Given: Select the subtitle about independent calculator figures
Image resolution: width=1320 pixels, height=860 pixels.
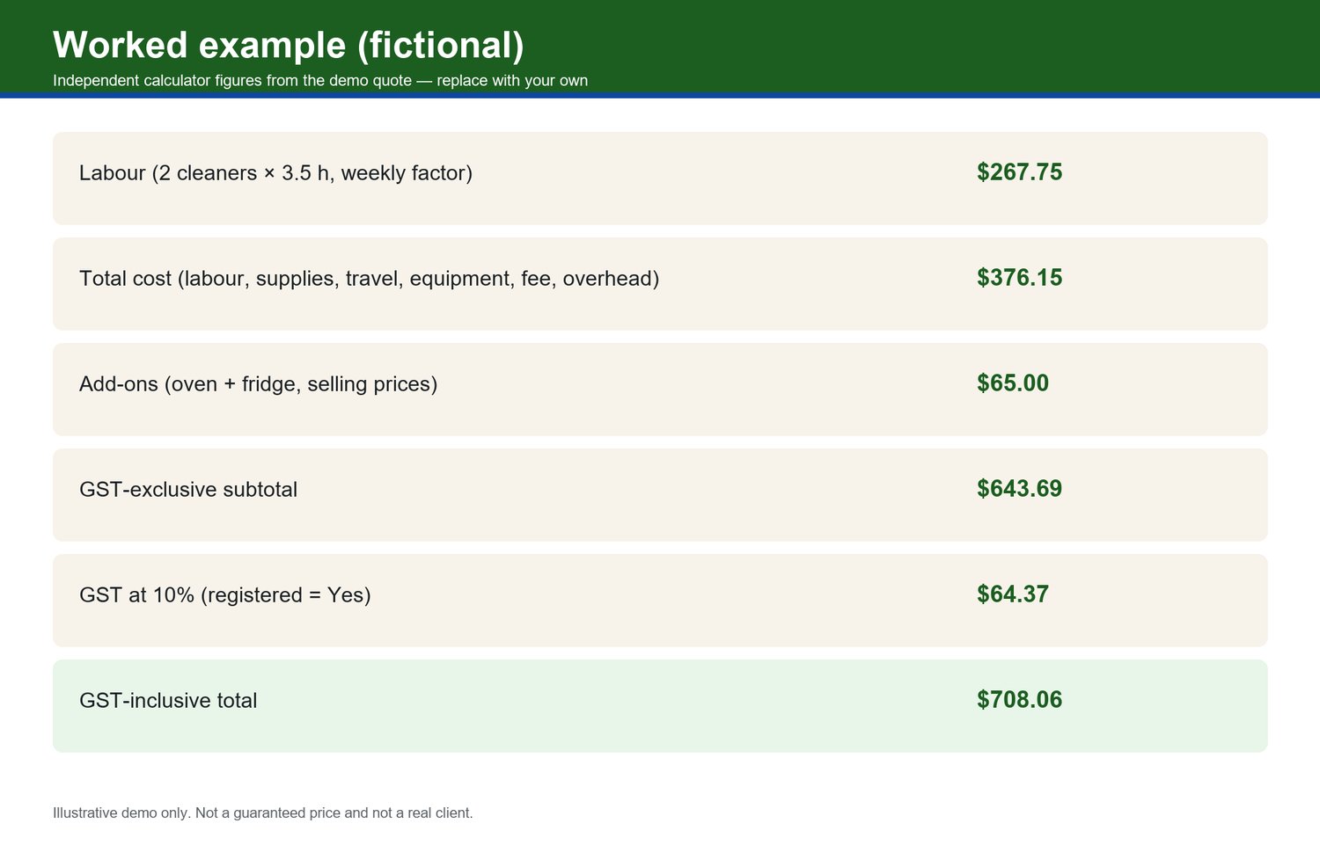Looking at the screenshot, I should 320,81.
